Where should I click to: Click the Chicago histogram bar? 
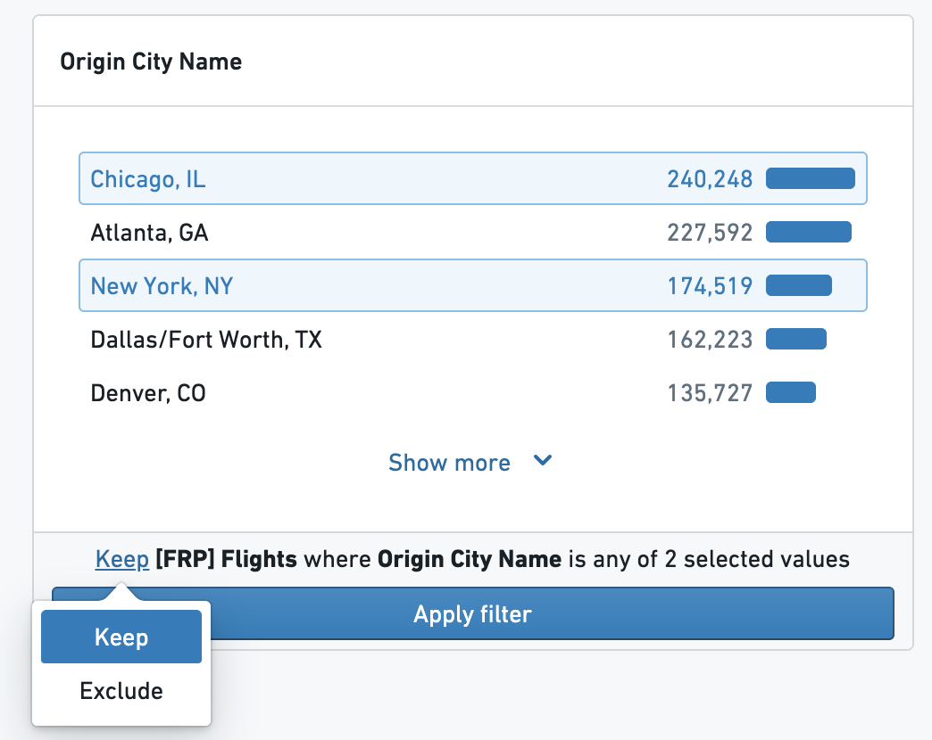tap(811, 178)
